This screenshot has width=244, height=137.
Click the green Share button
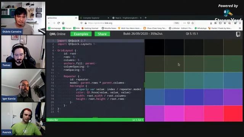click(x=102, y=34)
